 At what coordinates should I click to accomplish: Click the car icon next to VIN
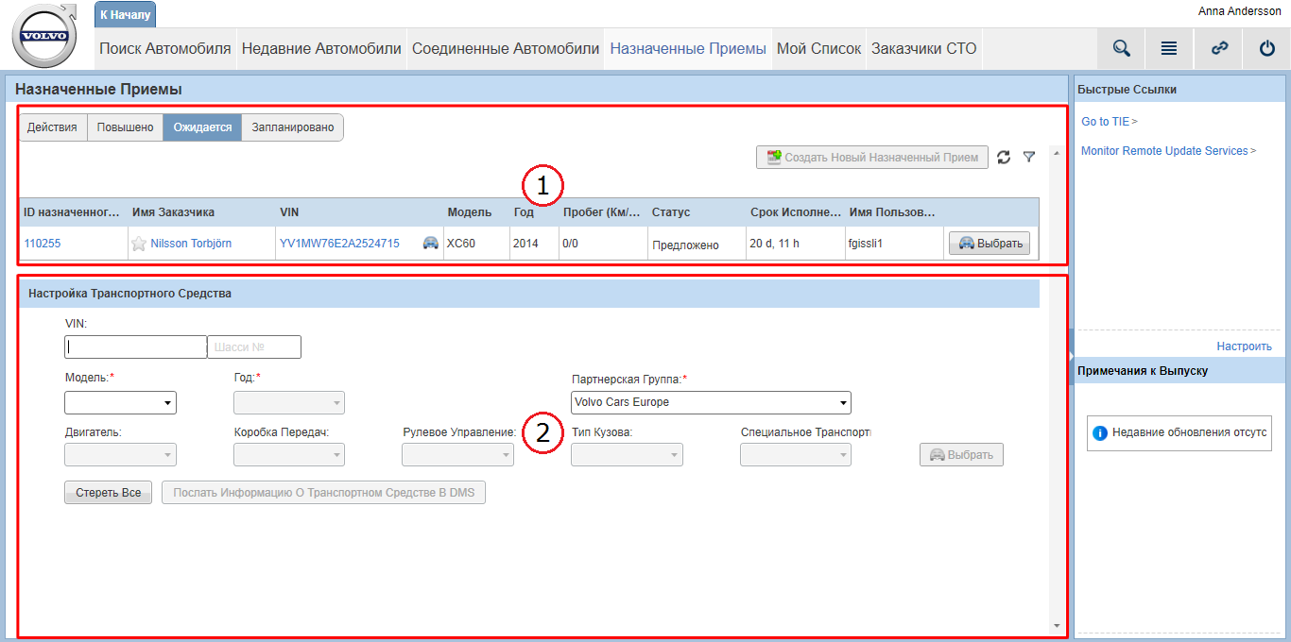430,243
